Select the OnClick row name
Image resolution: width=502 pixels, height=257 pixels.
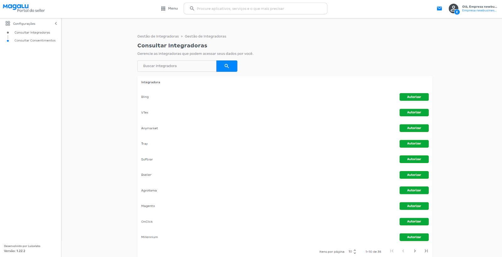click(147, 222)
